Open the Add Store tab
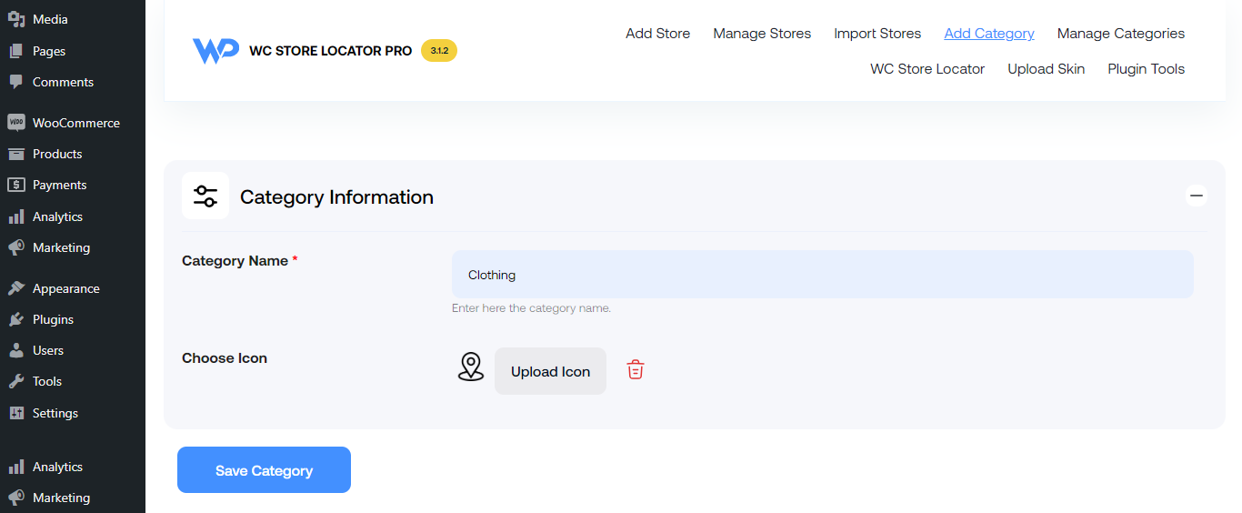 [657, 34]
